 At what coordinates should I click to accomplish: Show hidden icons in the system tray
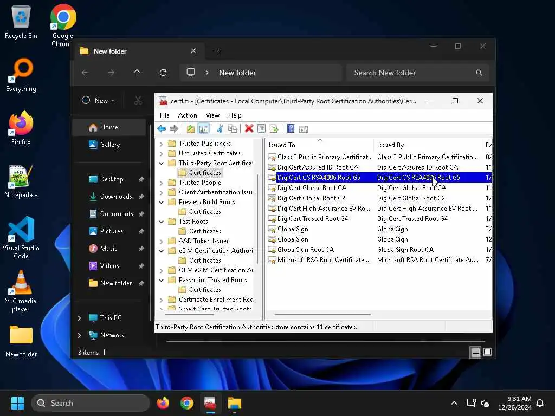(x=454, y=403)
